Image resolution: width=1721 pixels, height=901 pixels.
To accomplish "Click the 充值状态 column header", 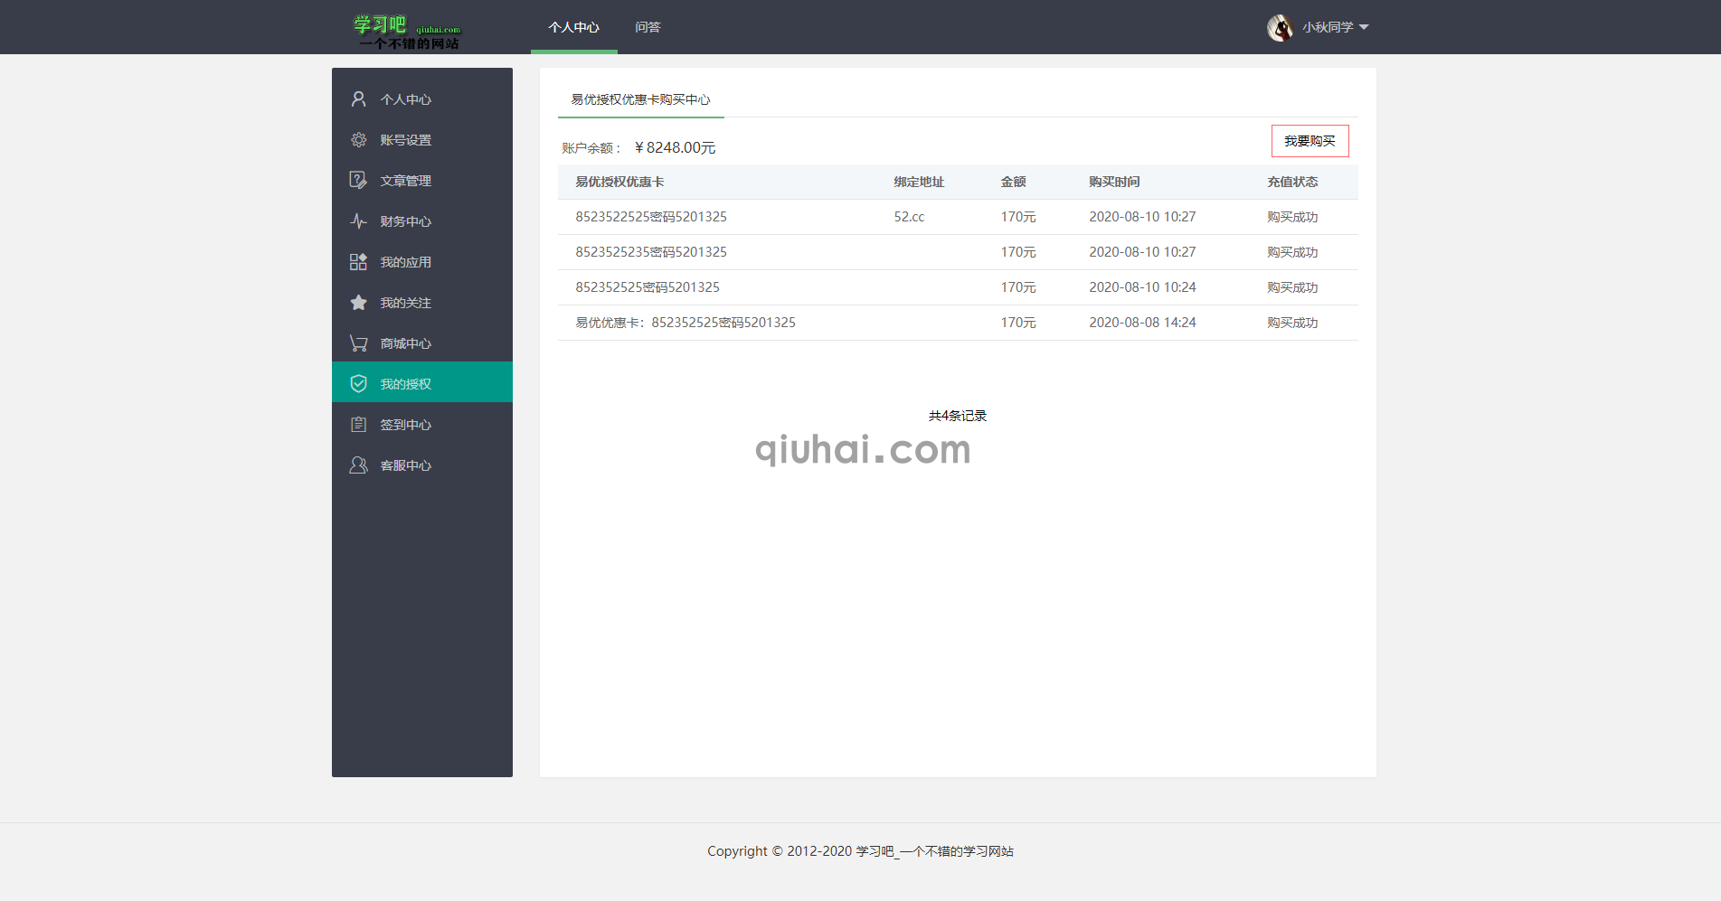I will [1292, 182].
